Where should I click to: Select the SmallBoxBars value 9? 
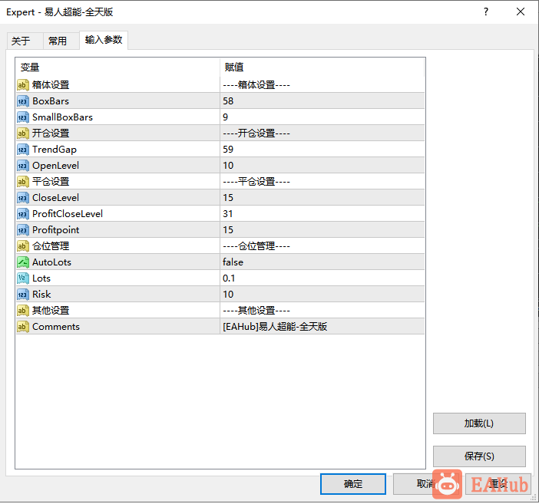pos(322,117)
